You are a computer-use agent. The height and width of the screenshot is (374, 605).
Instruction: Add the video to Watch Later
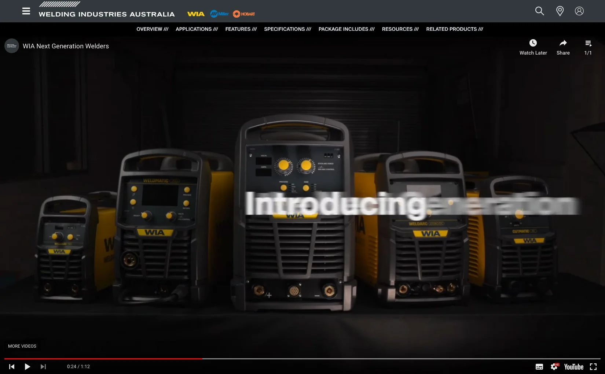coord(533,47)
